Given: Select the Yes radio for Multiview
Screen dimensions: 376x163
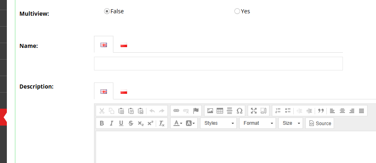Looking at the screenshot, I should pyautogui.click(x=237, y=11).
